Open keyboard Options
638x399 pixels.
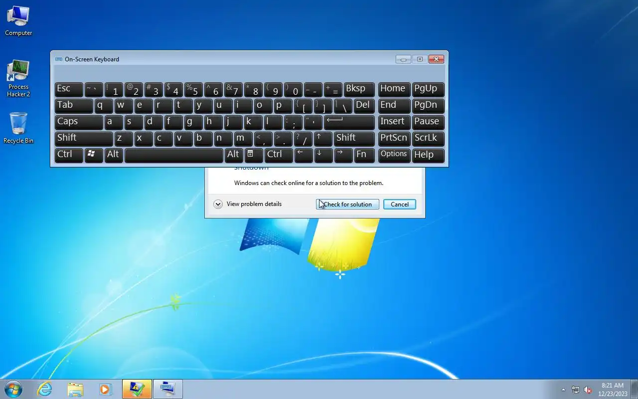point(394,155)
